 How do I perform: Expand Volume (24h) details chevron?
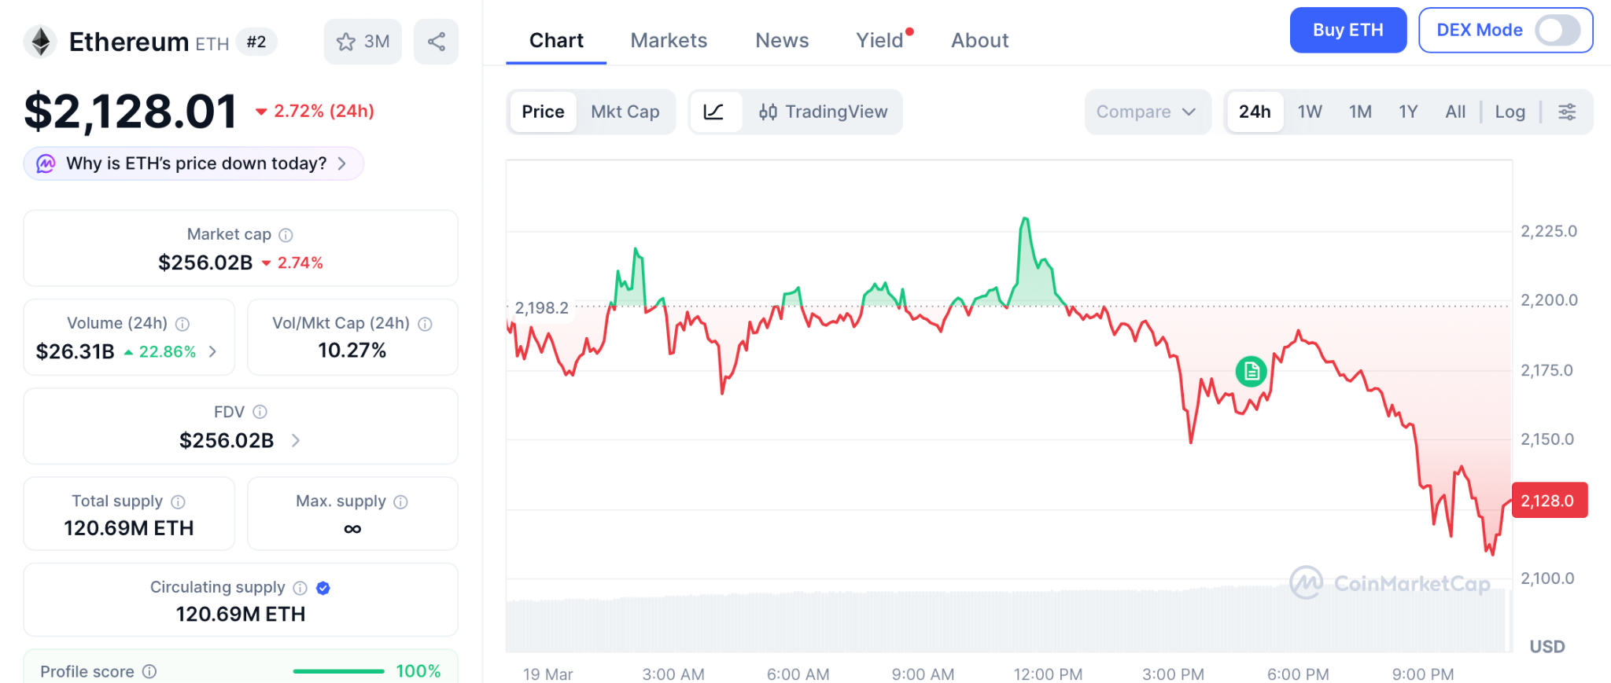pos(212,351)
